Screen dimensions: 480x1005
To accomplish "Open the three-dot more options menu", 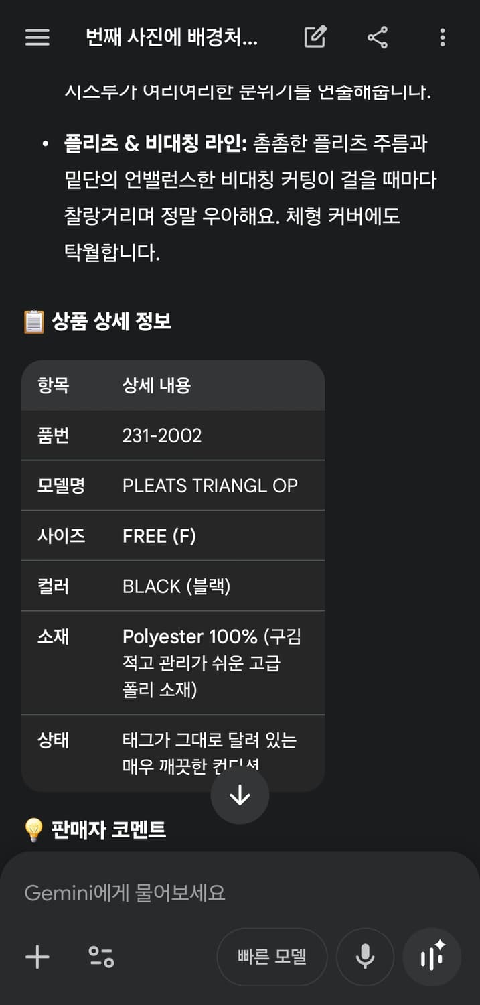I will click(x=442, y=38).
